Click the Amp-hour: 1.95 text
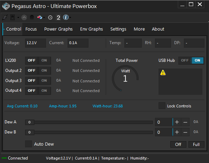This screenshot has width=209, height=163. (x=63, y=106)
